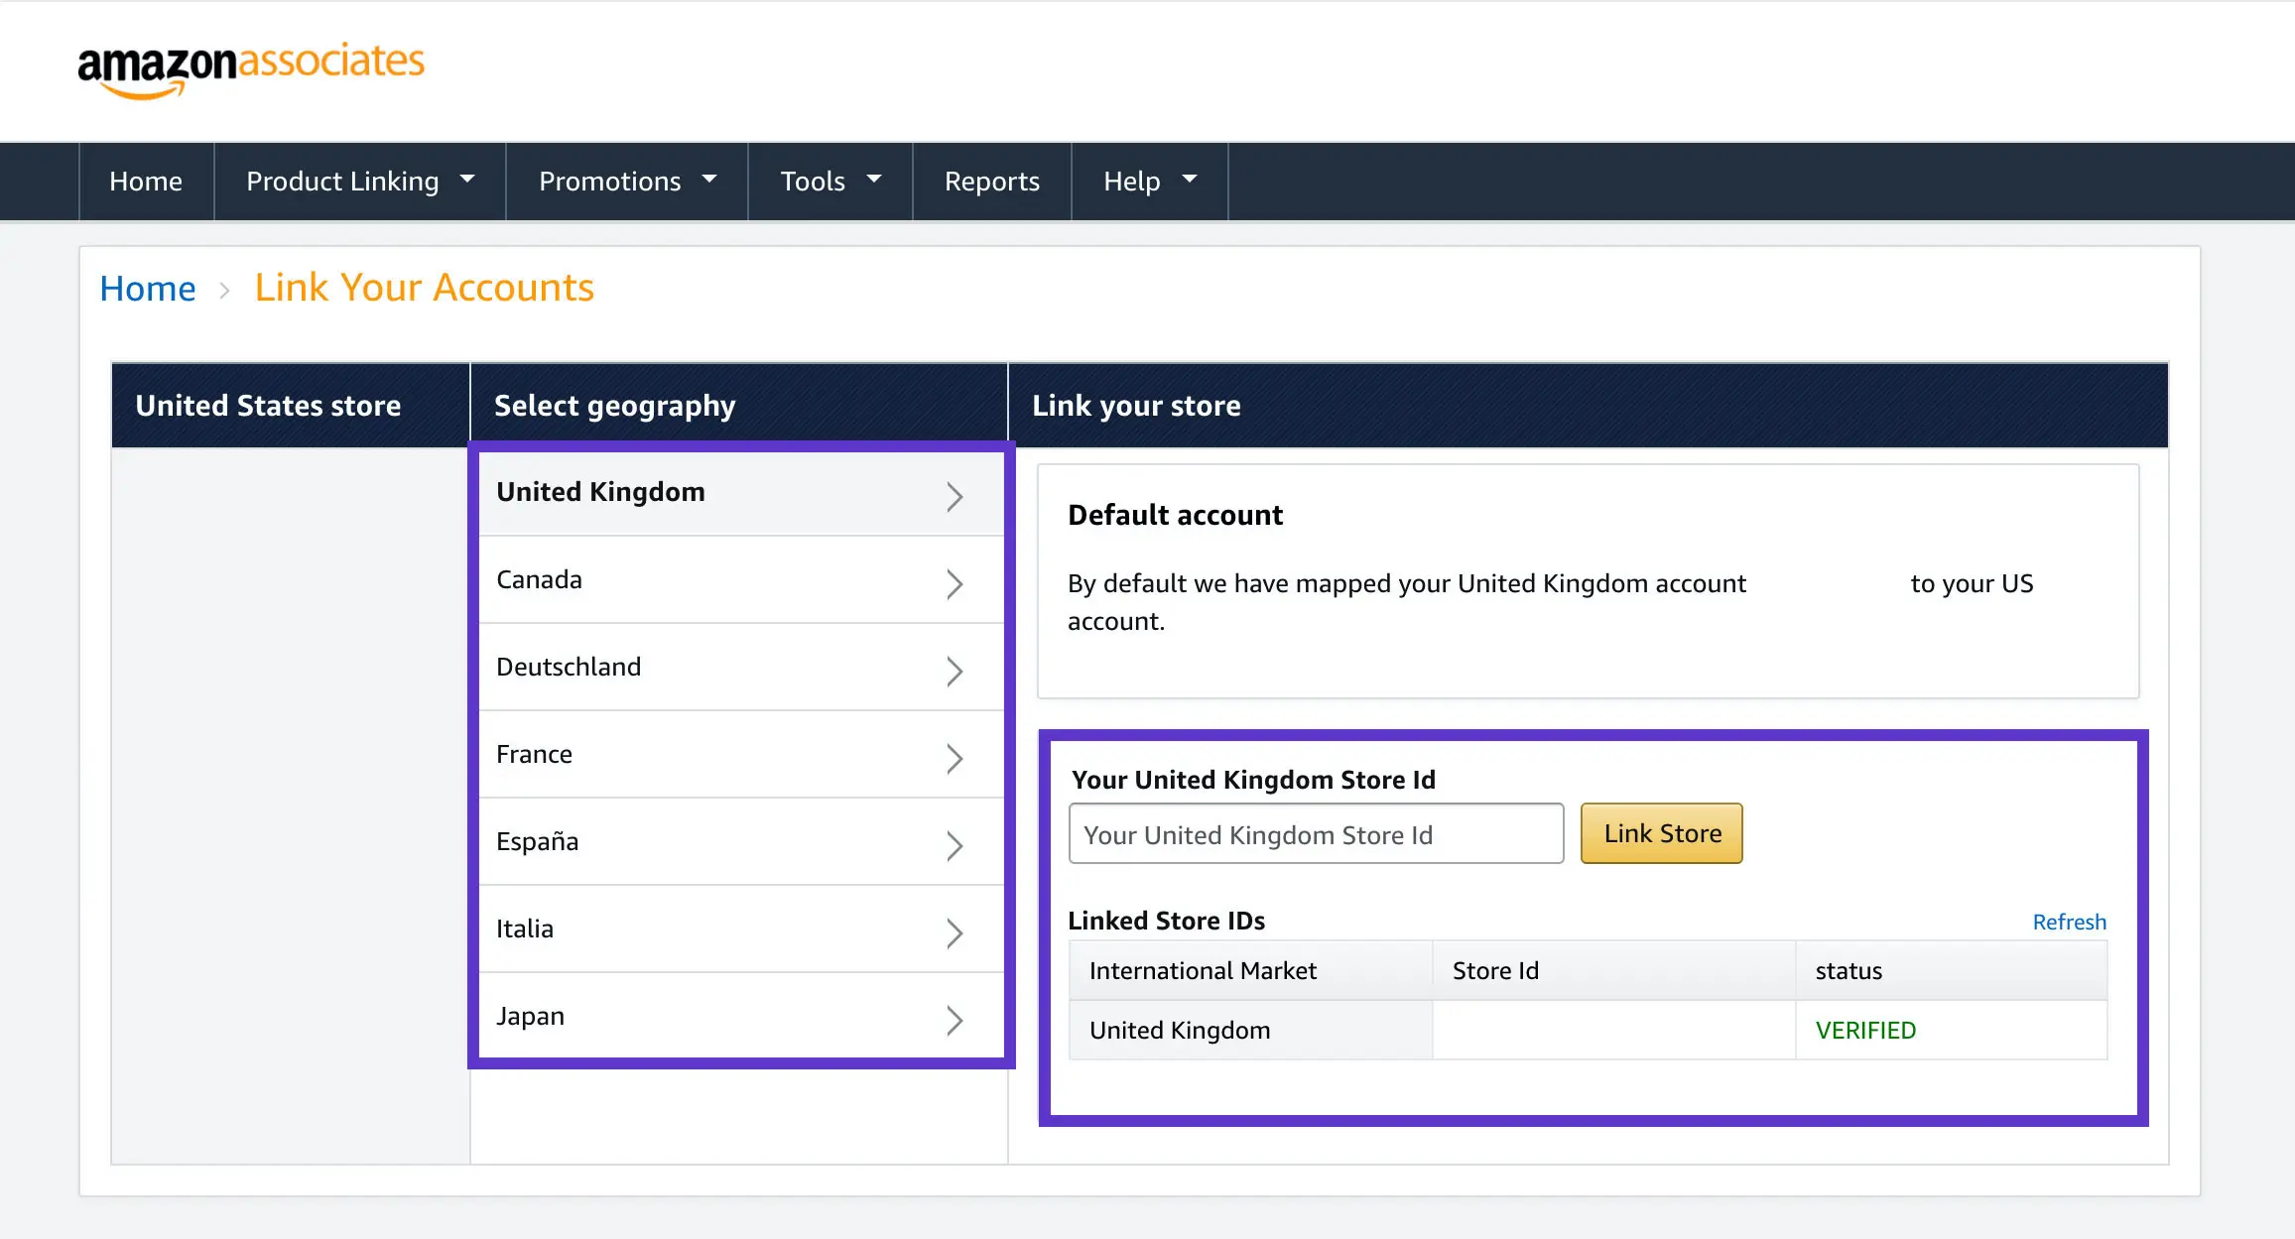The image size is (2295, 1239).
Task: Select España geography
Action: 741,842
